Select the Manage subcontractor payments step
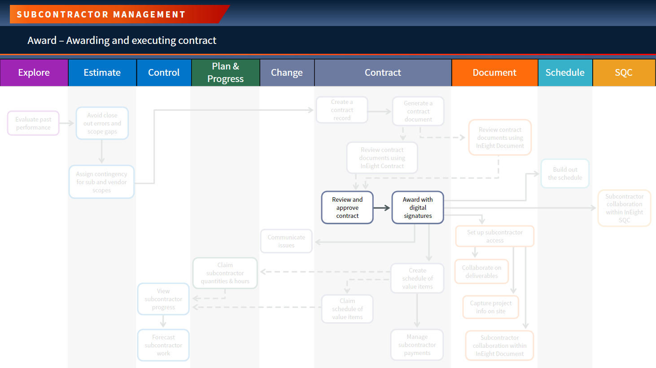This screenshot has height=368, width=656. (417, 345)
